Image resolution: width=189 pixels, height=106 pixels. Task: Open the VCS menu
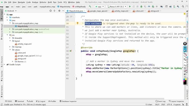pos(65,2)
